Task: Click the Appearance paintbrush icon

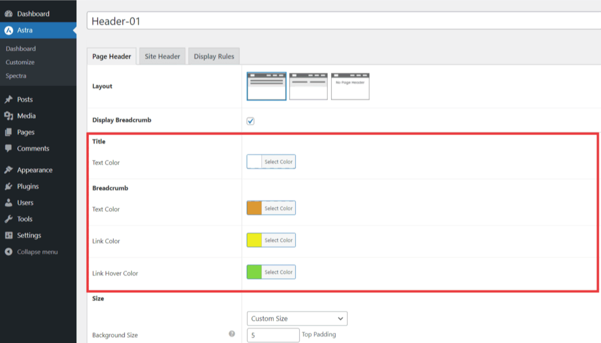Action: tap(9, 170)
